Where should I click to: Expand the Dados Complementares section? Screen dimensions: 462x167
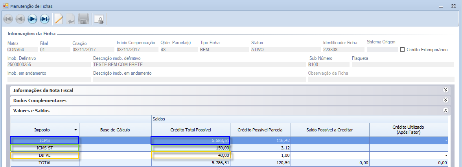pyautogui.click(x=445, y=101)
